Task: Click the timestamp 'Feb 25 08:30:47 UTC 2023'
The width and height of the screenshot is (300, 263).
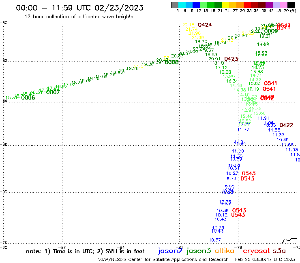Action: [265, 259]
